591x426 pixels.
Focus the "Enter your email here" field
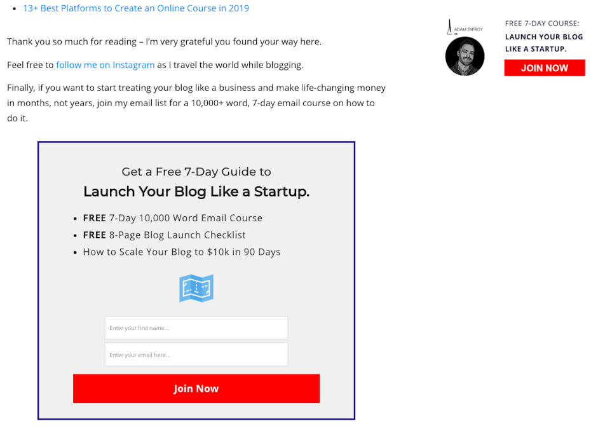tap(196, 355)
